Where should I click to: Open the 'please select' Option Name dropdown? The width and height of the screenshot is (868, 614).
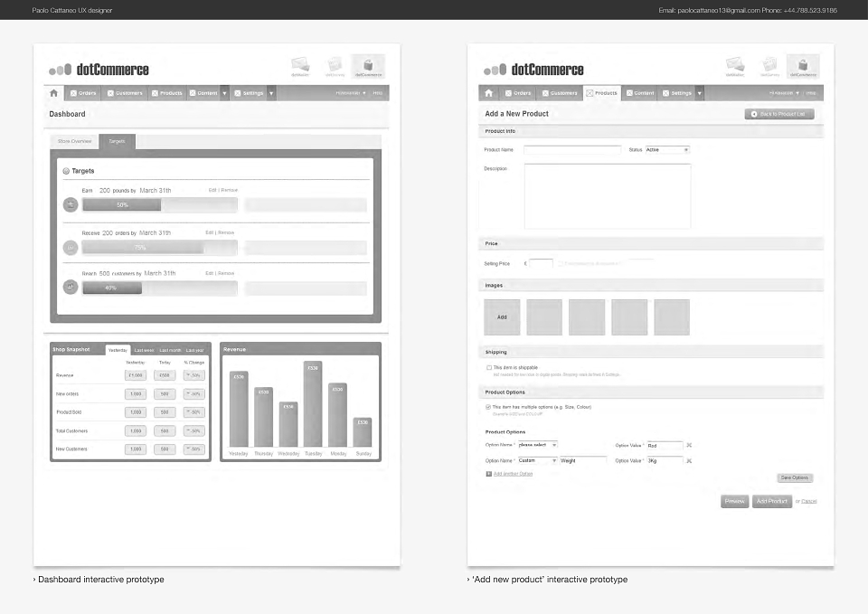[x=537, y=445]
